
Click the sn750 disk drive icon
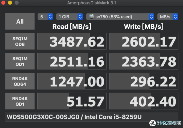point(91,17)
